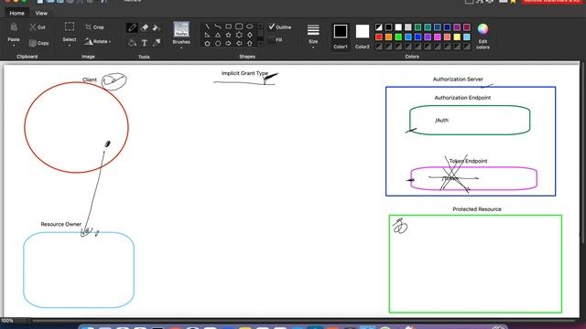Open the Brushes dropdown
Screen dimensions: 586x329
pos(181,48)
